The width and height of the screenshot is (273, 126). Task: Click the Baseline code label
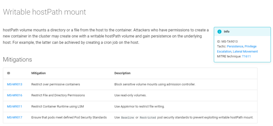(x=127, y=117)
